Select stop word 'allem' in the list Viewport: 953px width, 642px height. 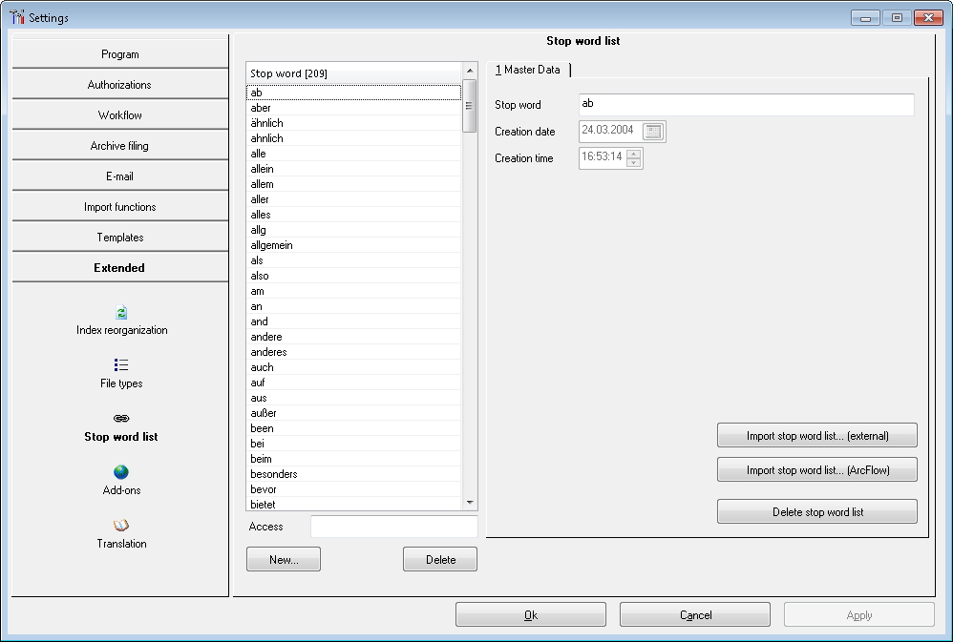[354, 184]
